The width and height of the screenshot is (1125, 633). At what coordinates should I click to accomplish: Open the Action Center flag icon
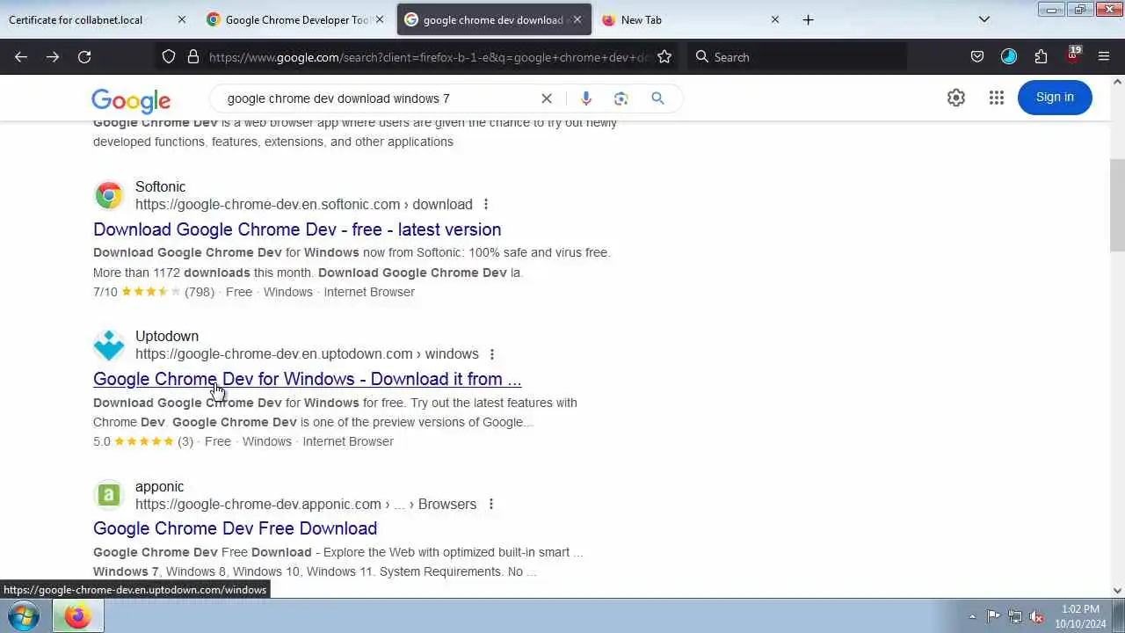(x=993, y=616)
